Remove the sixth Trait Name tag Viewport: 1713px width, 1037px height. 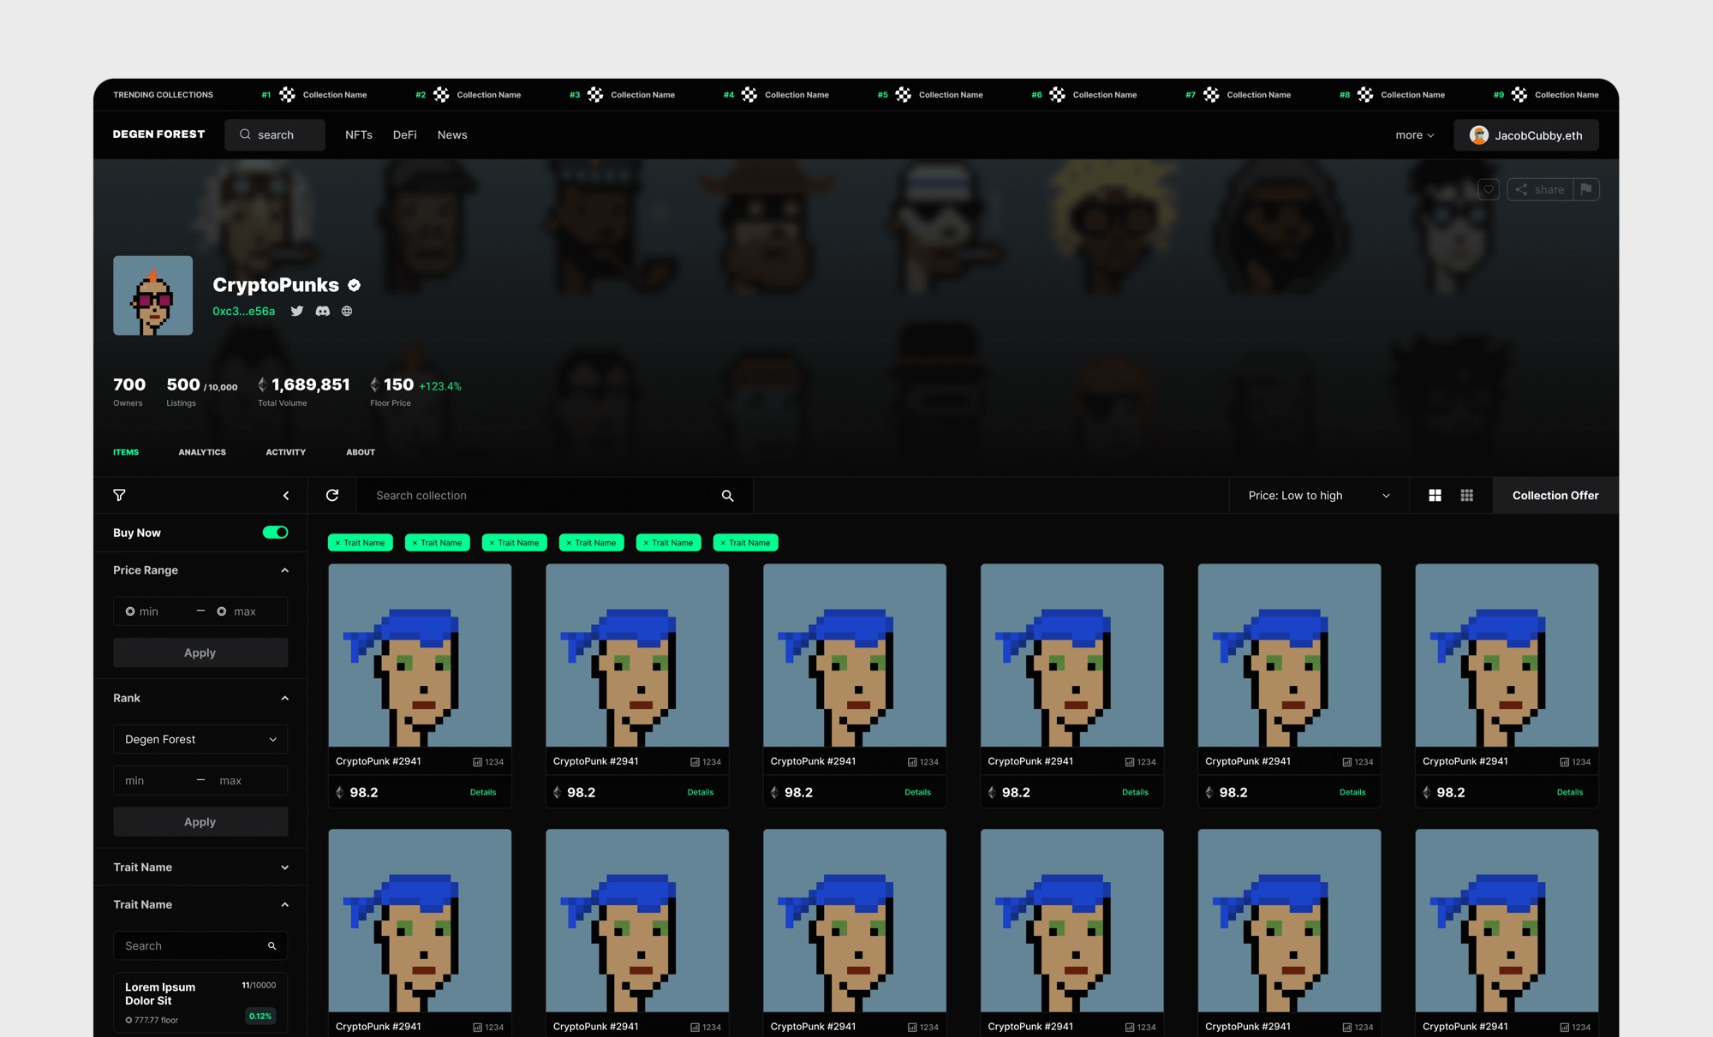723,543
